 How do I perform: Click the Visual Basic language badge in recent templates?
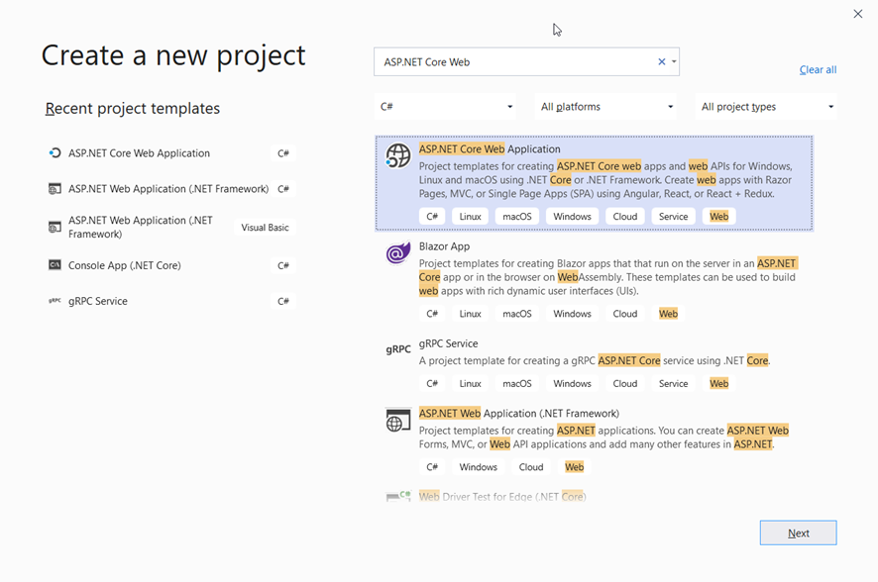[x=265, y=228]
